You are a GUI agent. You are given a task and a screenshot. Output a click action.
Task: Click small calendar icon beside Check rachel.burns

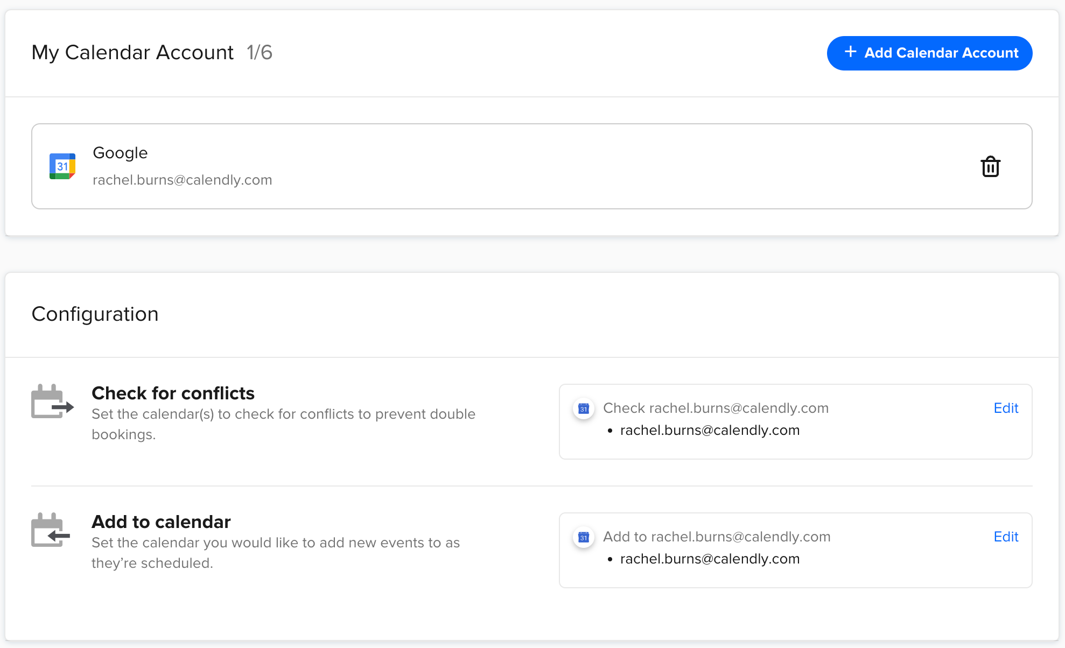pyautogui.click(x=584, y=408)
